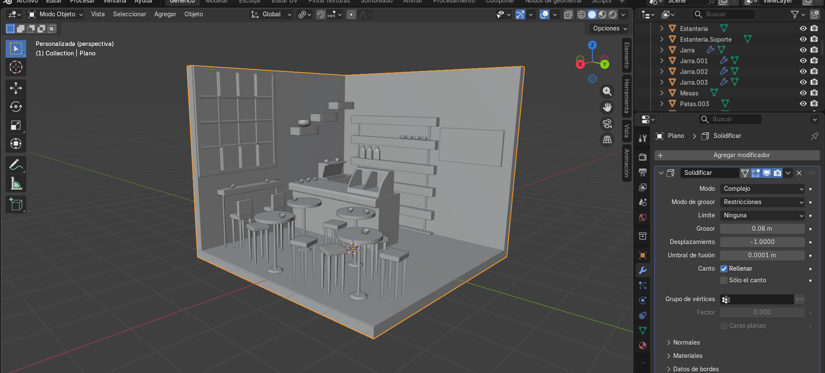825x373 pixels.
Task: Activate the Scale tool
Action: pos(16,125)
